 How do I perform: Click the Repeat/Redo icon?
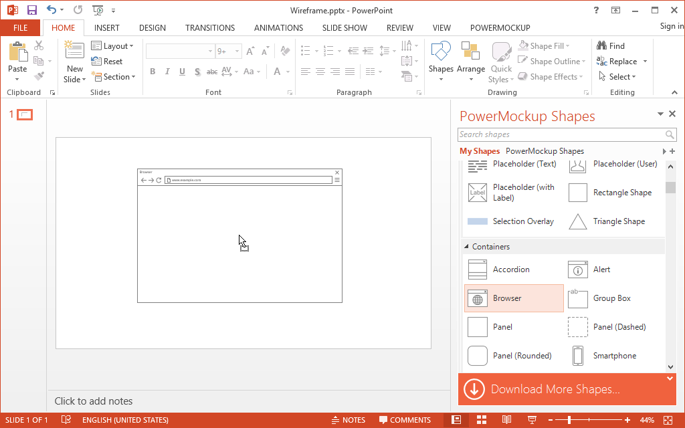tap(78, 10)
